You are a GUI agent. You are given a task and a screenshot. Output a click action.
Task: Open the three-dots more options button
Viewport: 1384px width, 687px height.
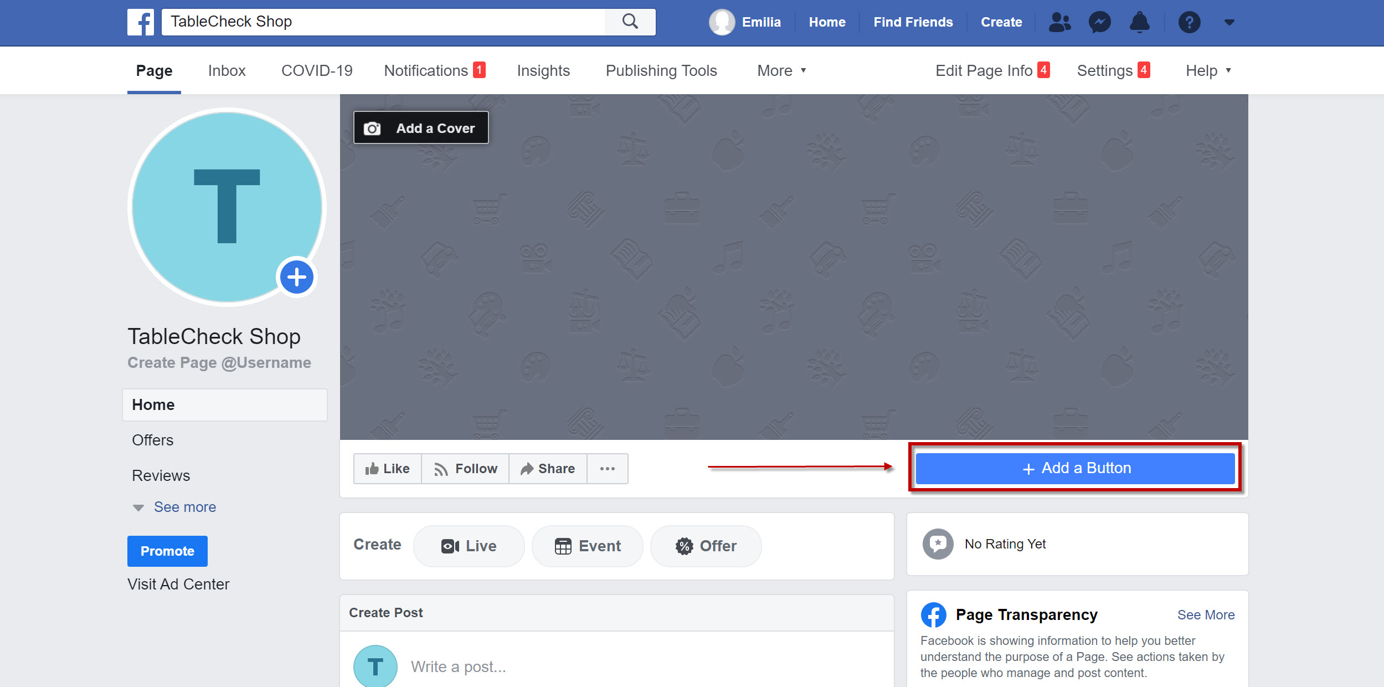point(608,469)
